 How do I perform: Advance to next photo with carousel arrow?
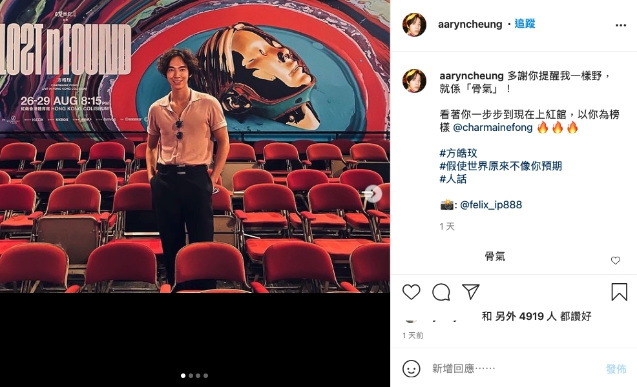click(373, 193)
